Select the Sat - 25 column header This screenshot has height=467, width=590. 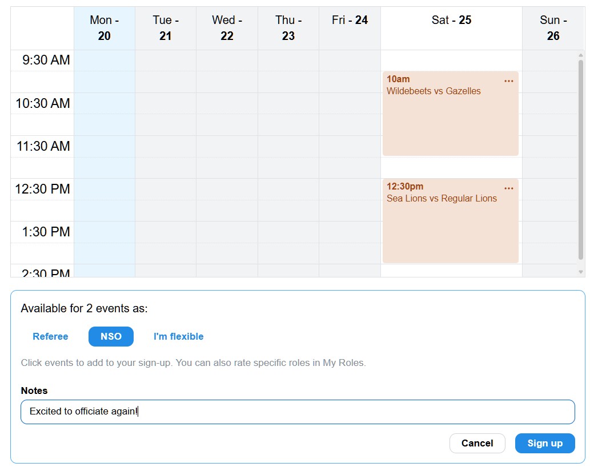click(451, 28)
